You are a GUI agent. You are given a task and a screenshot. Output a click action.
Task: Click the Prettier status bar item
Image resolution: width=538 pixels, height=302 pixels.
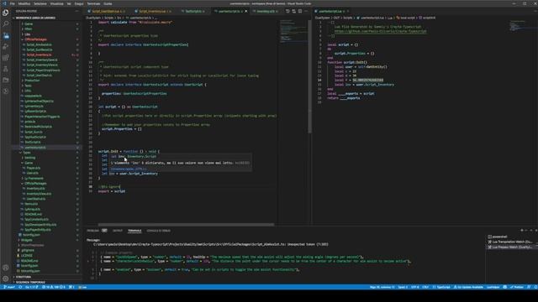517,287
